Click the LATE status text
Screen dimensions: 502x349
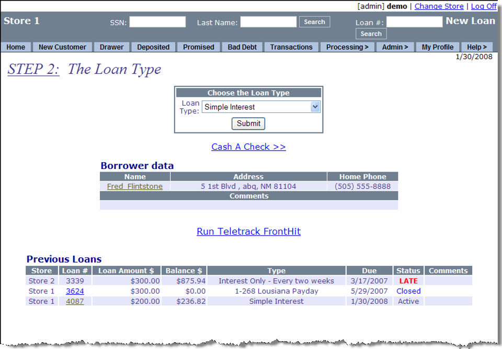(x=408, y=281)
